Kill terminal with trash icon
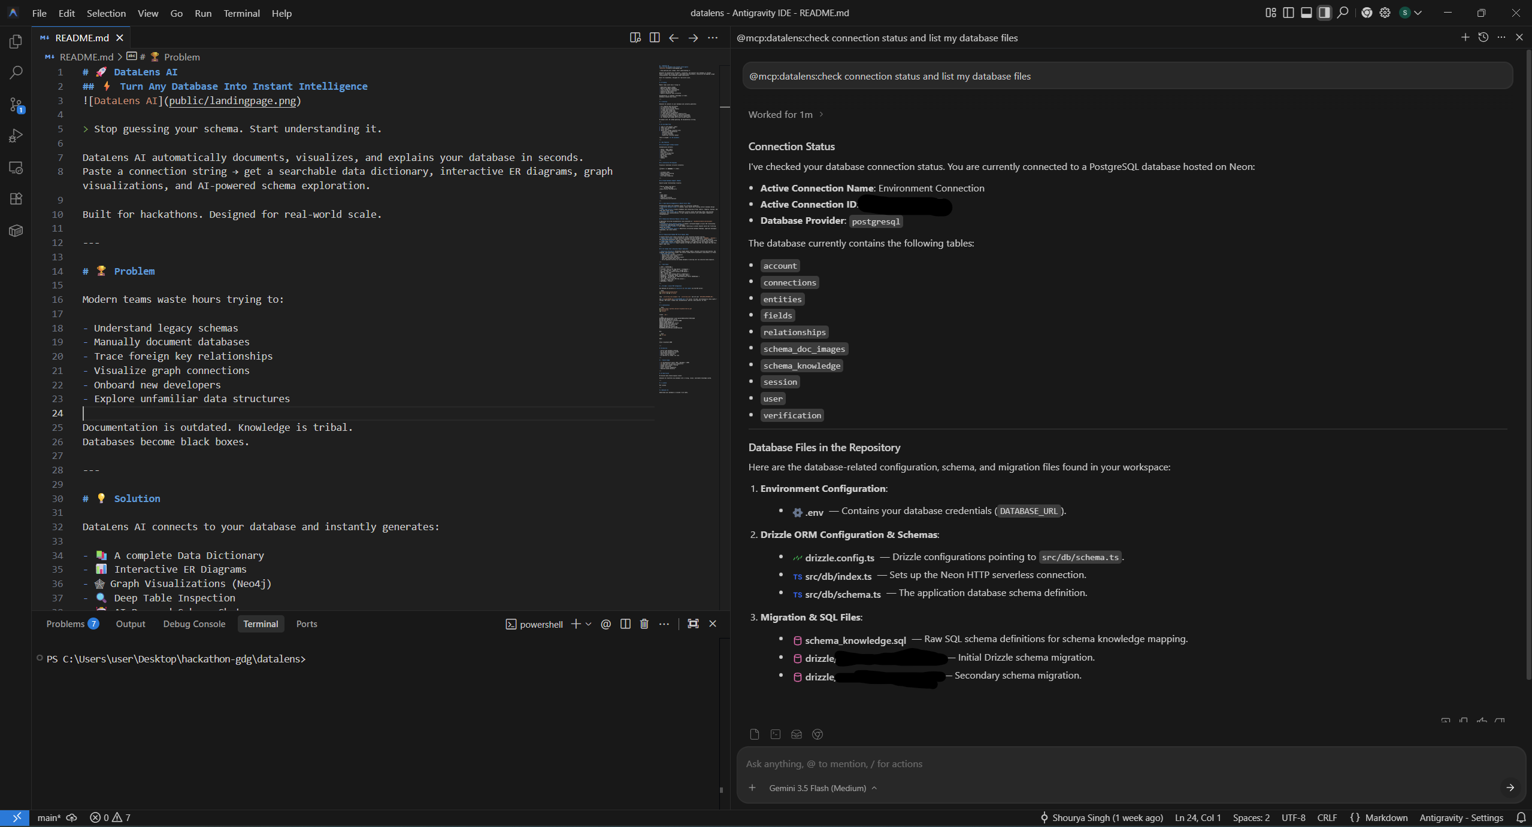 point(644,624)
